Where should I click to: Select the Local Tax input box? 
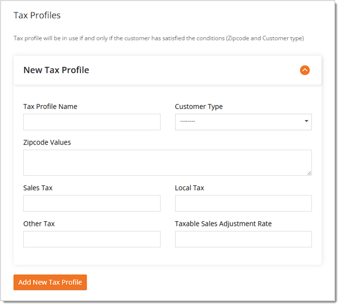tap(244, 203)
